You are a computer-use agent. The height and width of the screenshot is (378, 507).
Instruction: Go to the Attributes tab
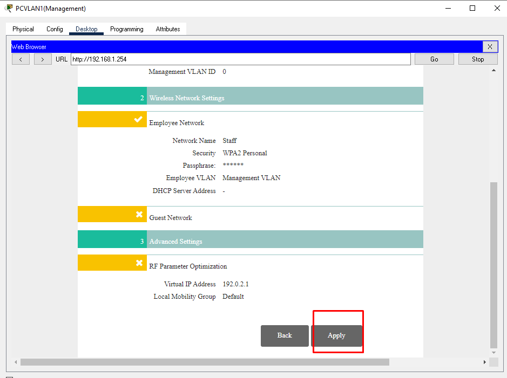click(168, 29)
